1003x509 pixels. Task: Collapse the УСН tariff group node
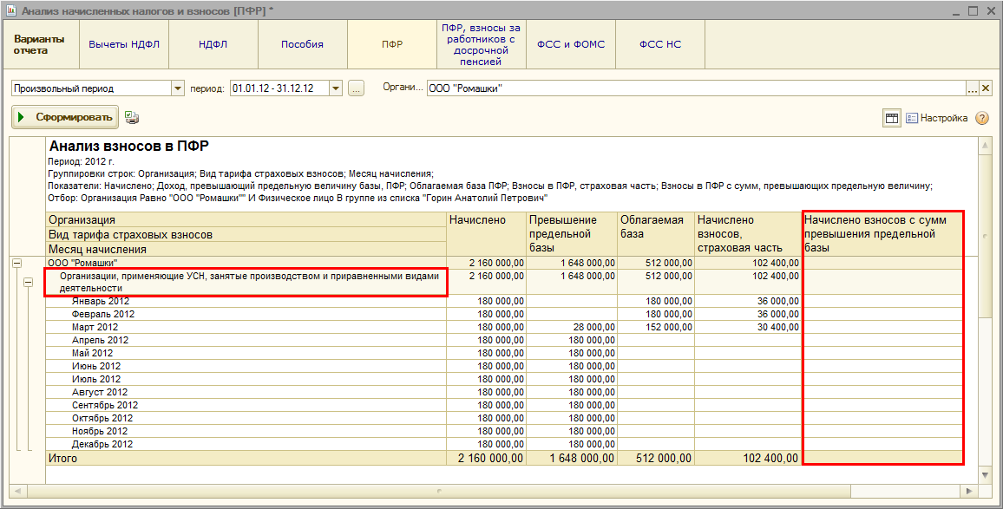point(29,282)
